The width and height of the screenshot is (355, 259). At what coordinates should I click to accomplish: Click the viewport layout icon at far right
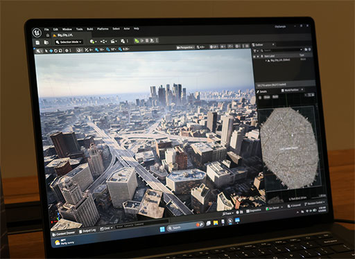pyautogui.click(x=247, y=46)
